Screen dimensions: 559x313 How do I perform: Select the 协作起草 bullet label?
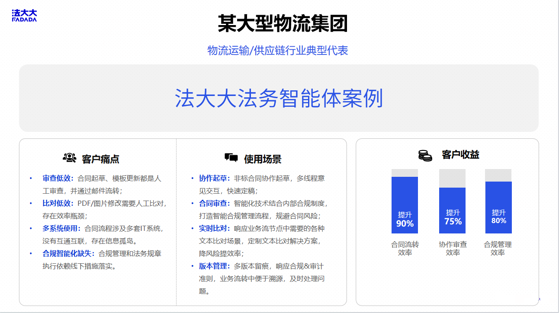[x=215, y=178]
